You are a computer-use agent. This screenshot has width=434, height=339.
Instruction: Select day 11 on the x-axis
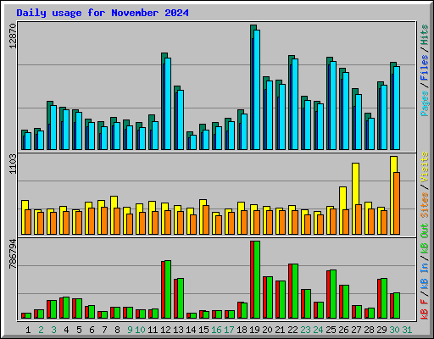pos(153,330)
